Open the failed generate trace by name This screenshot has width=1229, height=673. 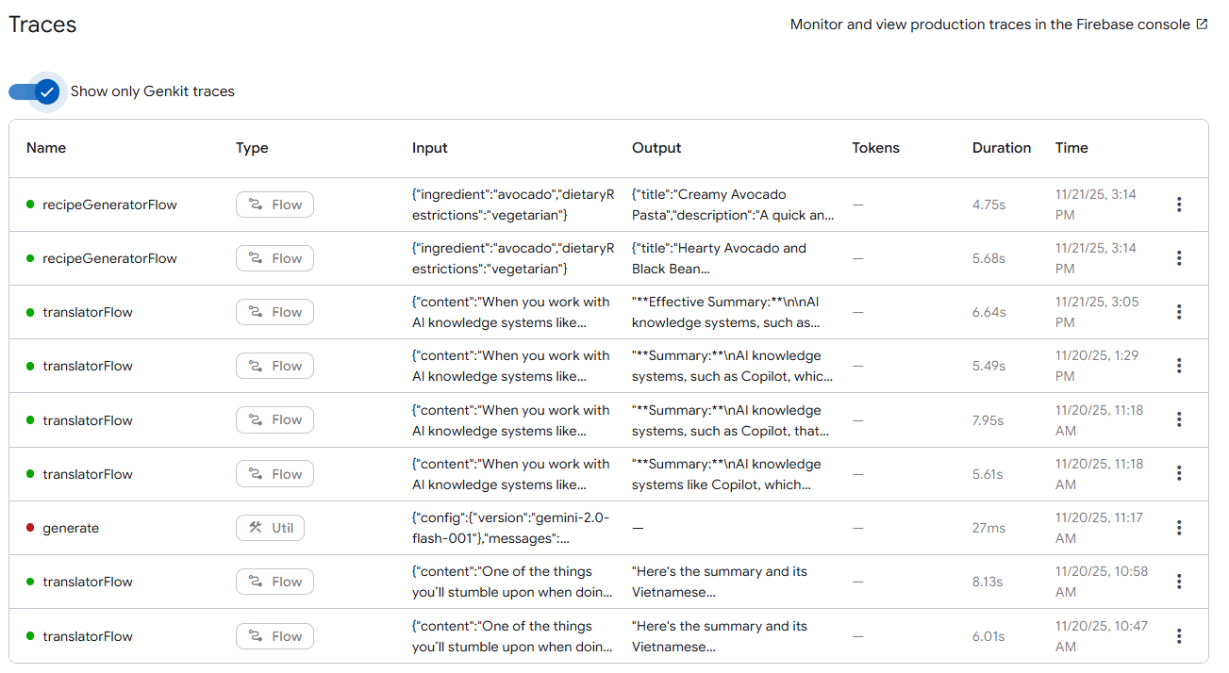click(71, 528)
